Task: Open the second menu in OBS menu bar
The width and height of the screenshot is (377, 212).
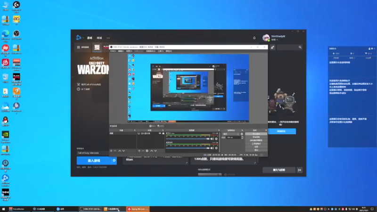Action: (x=121, y=51)
